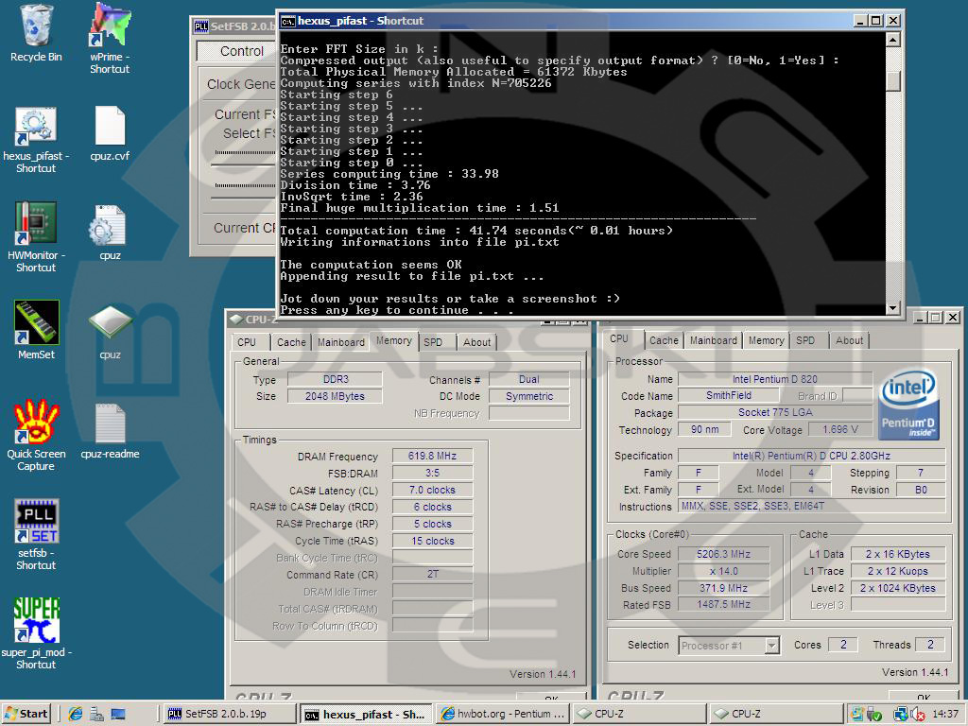Open About tab in processor CPU-Z window
Image resolution: width=968 pixels, height=726 pixels.
click(x=849, y=340)
